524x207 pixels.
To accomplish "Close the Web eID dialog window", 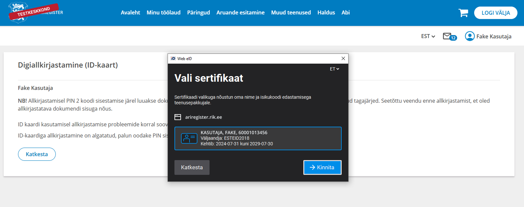I will [343, 58].
